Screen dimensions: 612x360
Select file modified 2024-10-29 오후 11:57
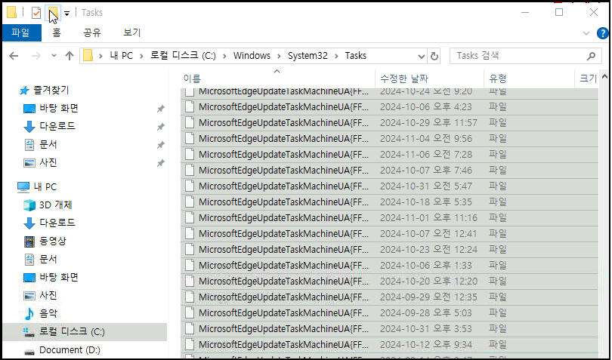(x=390, y=123)
